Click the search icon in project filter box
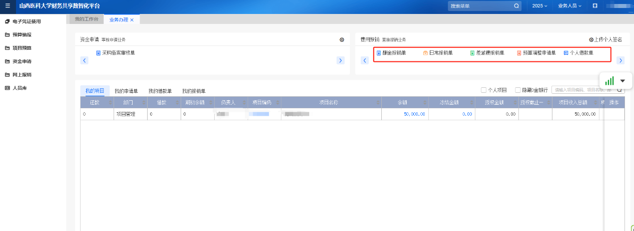Image resolution: width=634 pixels, height=231 pixels. (619, 90)
